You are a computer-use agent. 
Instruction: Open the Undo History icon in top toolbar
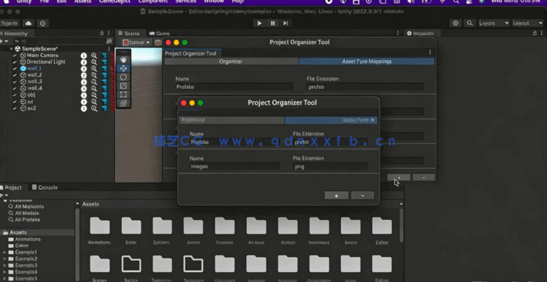(455, 23)
